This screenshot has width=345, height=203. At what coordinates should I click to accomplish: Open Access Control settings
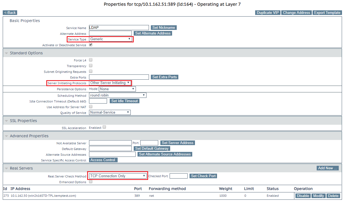click(x=103, y=160)
